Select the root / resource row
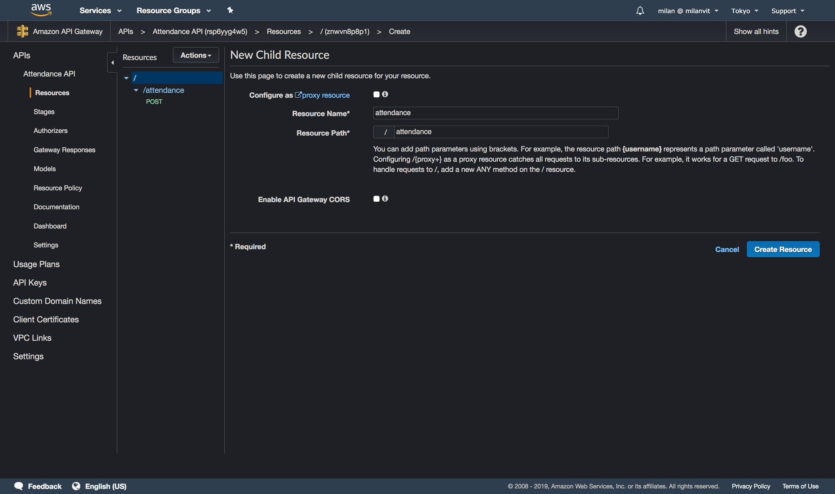This screenshot has height=494, width=835. [x=177, y=78]
